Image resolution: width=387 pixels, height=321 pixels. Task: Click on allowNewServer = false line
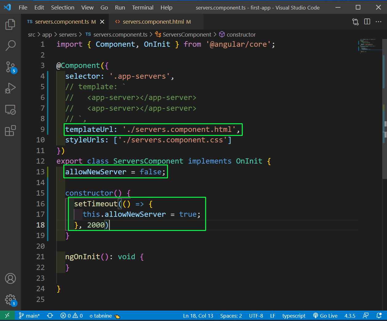click(x=115, y=172)
